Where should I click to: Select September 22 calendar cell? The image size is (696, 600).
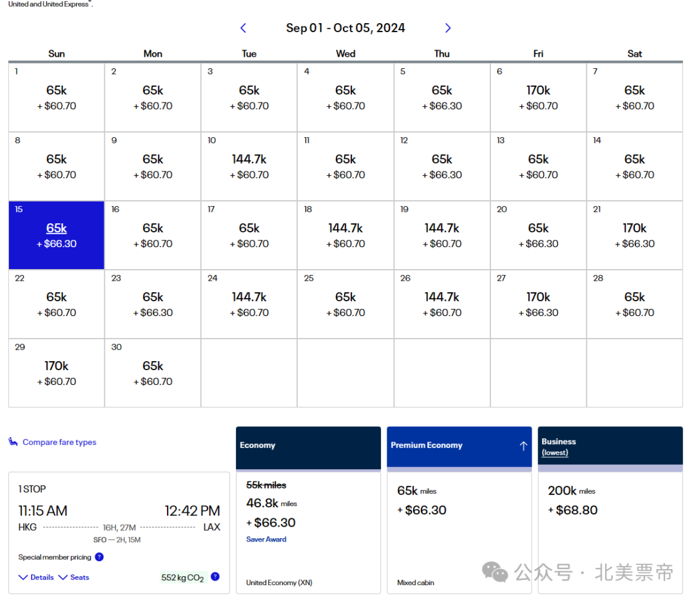click(56, 305)
